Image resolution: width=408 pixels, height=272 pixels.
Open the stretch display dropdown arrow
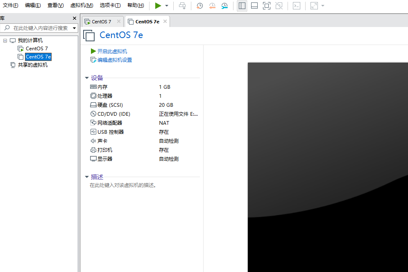(323, 6)
